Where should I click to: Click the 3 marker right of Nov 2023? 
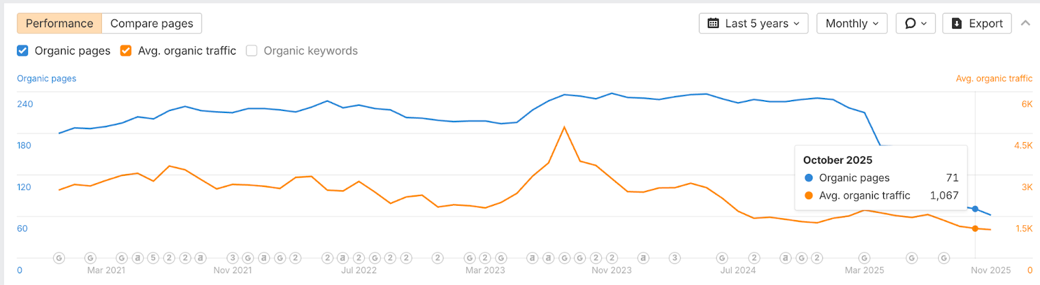tap(675, 258)
